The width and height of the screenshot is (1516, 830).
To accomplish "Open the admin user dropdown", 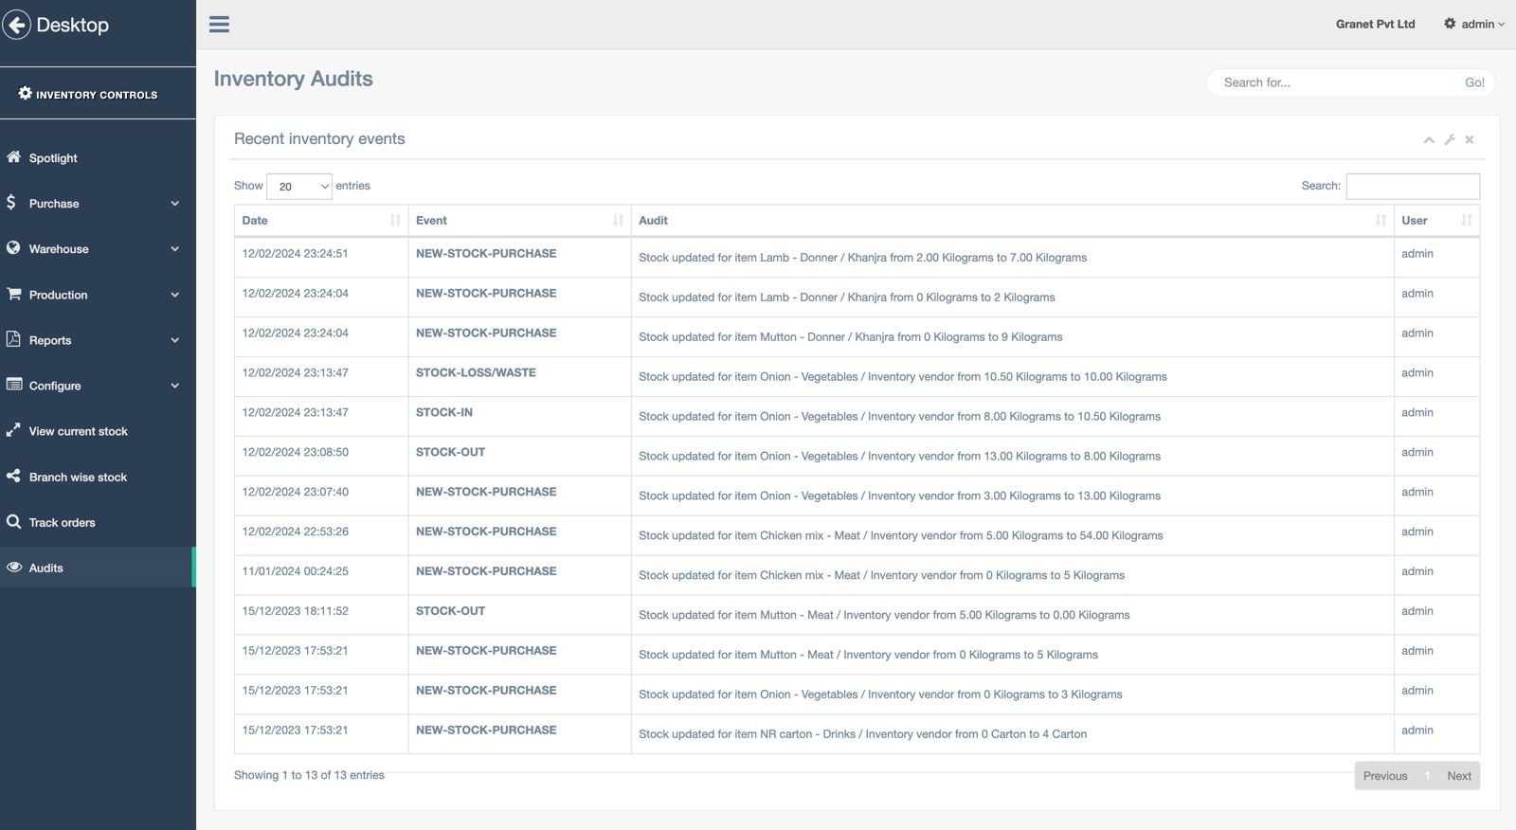I will [1474, 25].
